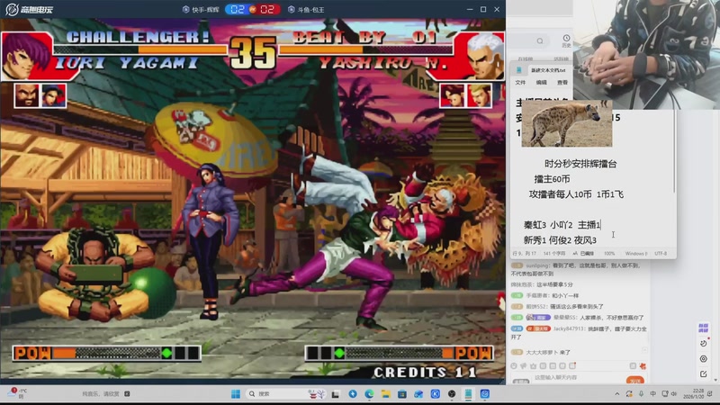Click the Notepad vertical scrollbar
The height and width of the screenshot is (405, 720).
click(x=674, y=151)
